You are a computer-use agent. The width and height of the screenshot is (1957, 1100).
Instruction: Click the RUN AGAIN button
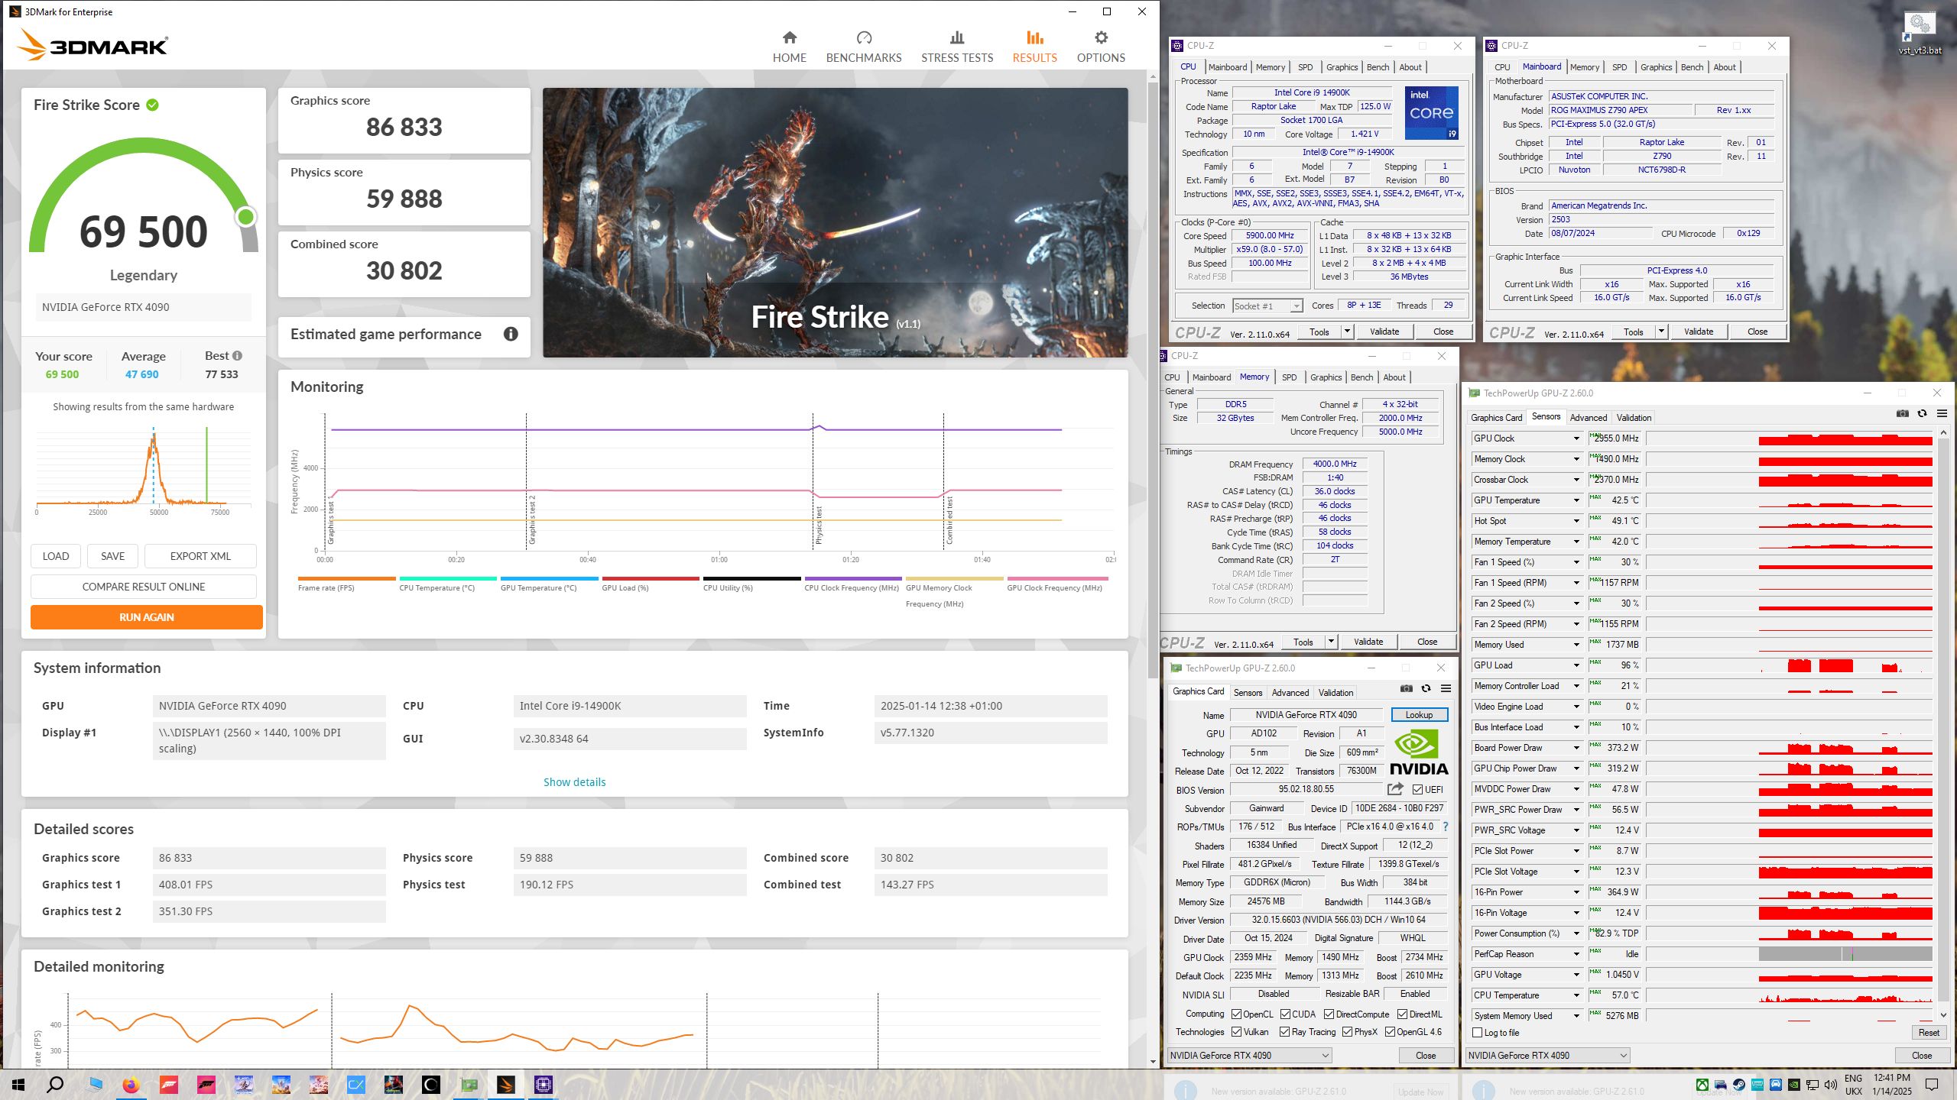(147, 617)
